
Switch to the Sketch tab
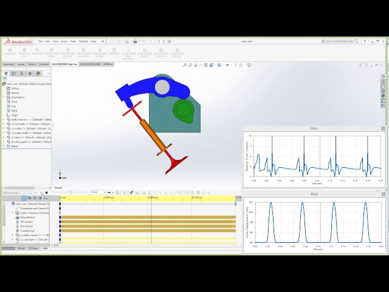pos(32,64)
